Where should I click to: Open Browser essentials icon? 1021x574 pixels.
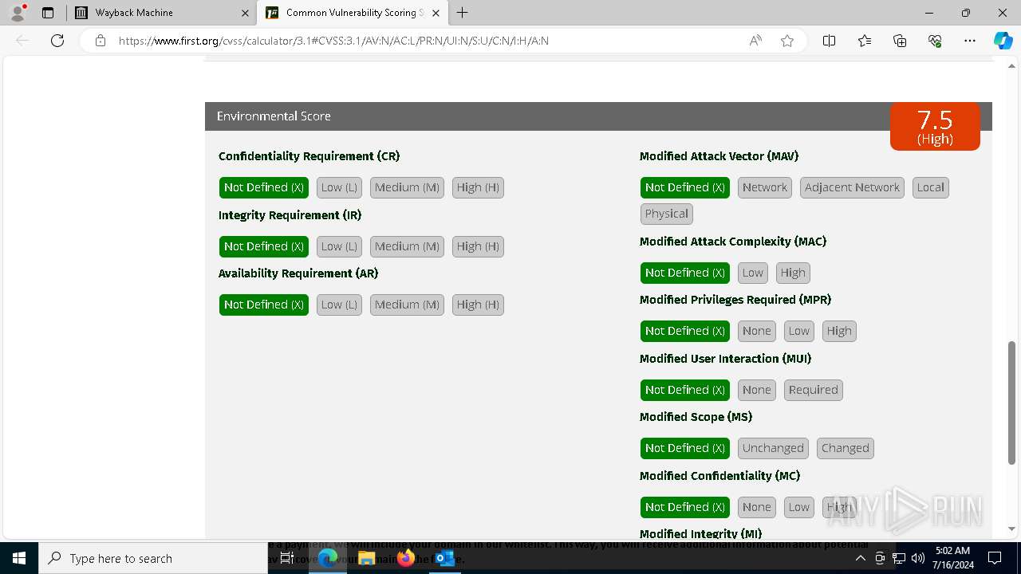[x=935, y=41]
